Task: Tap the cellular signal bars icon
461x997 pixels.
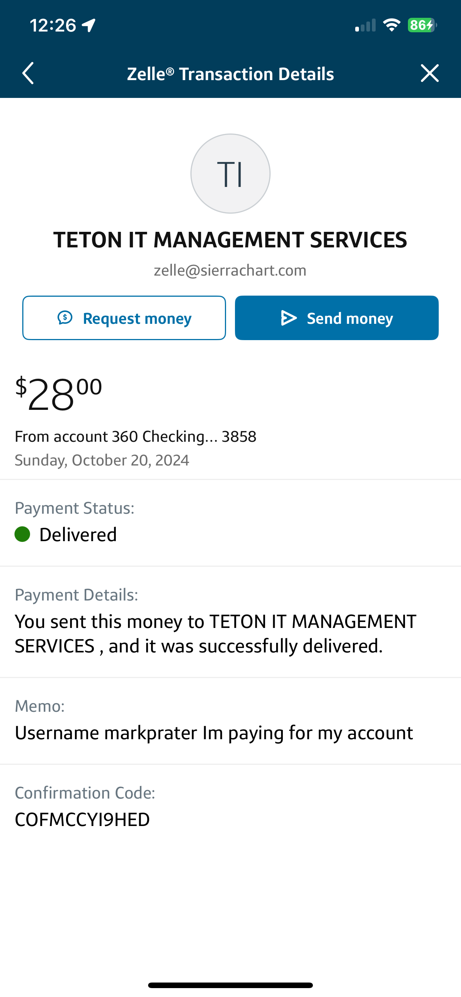Action: point(365,26)
